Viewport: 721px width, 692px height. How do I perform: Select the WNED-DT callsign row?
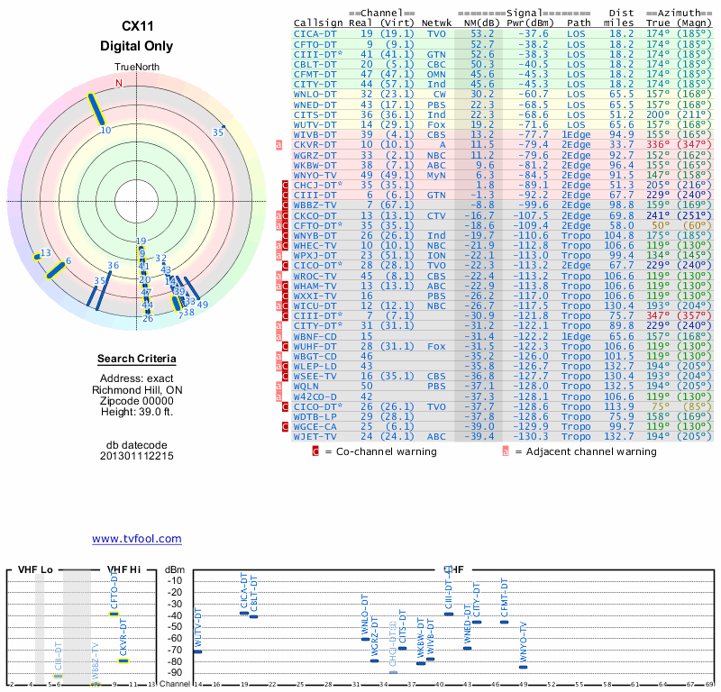(315, 104)
